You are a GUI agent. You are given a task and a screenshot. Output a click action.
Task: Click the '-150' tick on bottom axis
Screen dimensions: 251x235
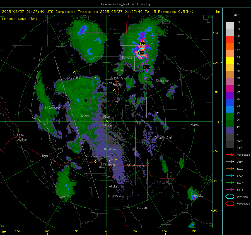tap(16, 231)
